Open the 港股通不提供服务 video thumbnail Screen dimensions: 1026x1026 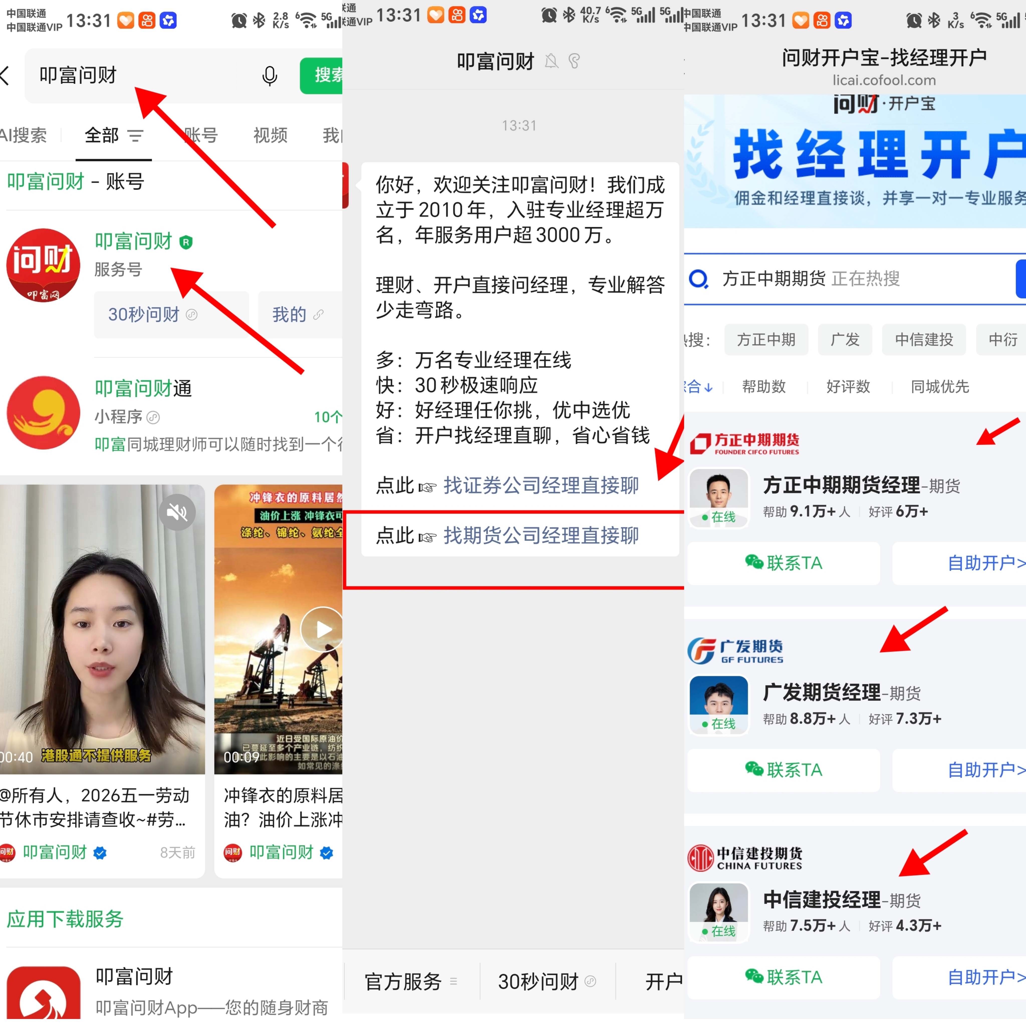102,629
